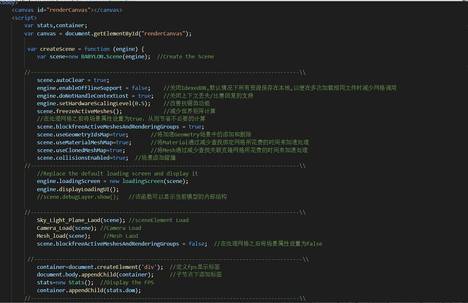The image size is (468, 303).
Task: Click 'BABYLON.Scene(engine)' constructor call
Action: (x=115, y=57)
